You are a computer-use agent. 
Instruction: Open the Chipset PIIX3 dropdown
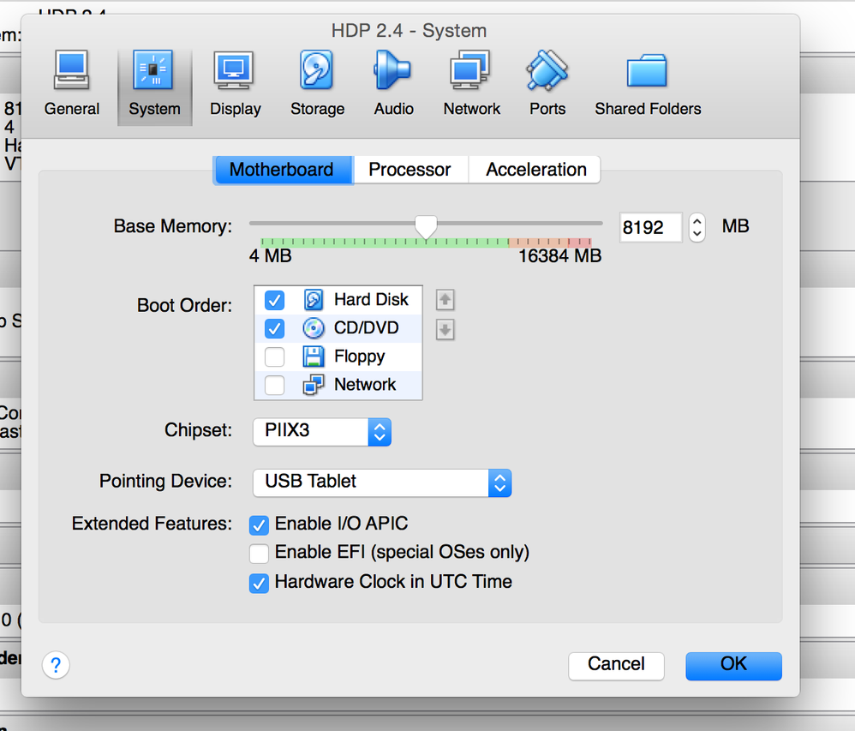coord(322,432)
